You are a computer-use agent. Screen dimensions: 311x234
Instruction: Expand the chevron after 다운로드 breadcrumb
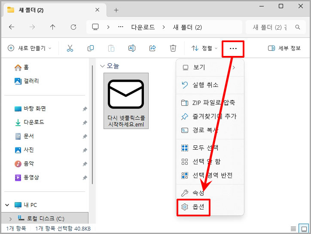(x=164, y=27)
